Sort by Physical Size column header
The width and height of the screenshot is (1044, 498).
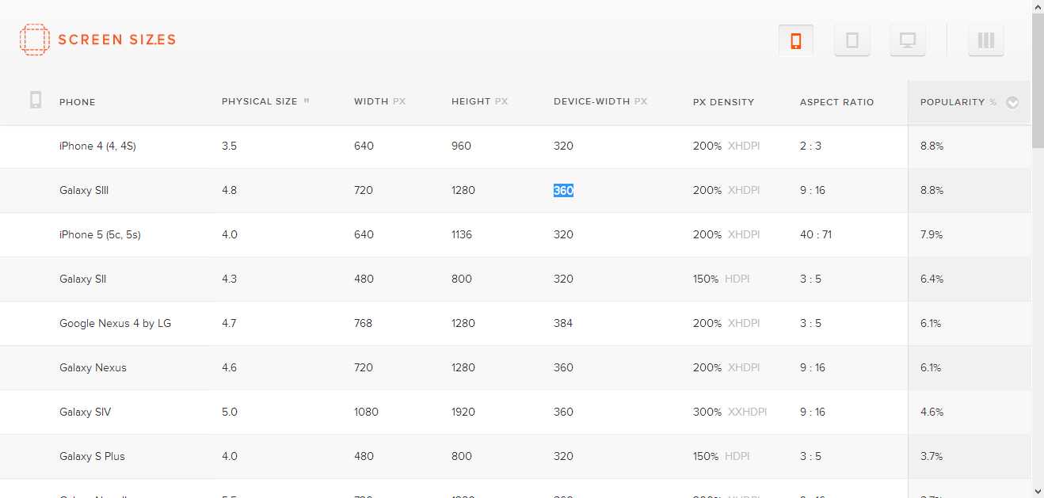point(259,101)
